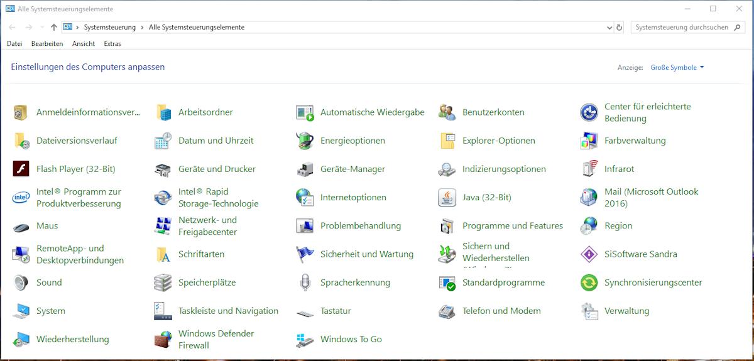754x361 pixels.
Task: Click the Problembehandlung icon
Action: point(305,226)
